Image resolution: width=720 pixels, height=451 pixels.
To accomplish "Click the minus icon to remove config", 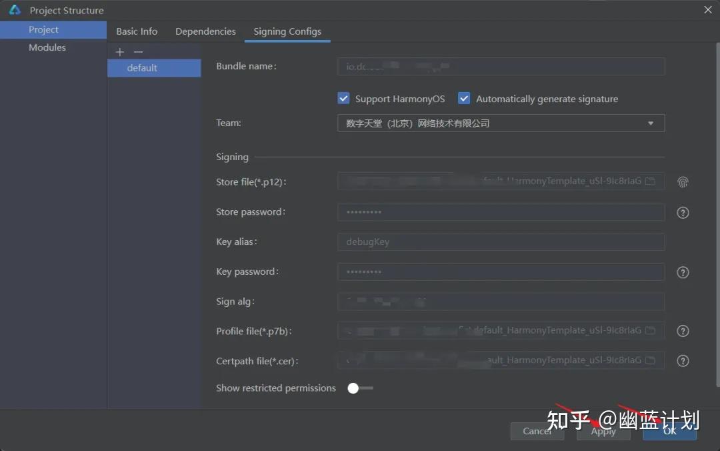I will pyautogui.click(x=138, y=52).
